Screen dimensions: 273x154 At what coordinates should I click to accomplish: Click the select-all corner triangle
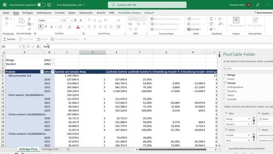coord(3,52)
